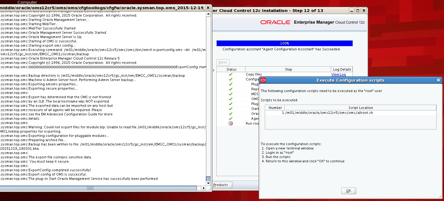Image resolution: width=444 pixels, height=201 pixels.
Task: Click 'The export file contains sensitive data.' line
Action: pyautogui.click(x=60, y=157)
